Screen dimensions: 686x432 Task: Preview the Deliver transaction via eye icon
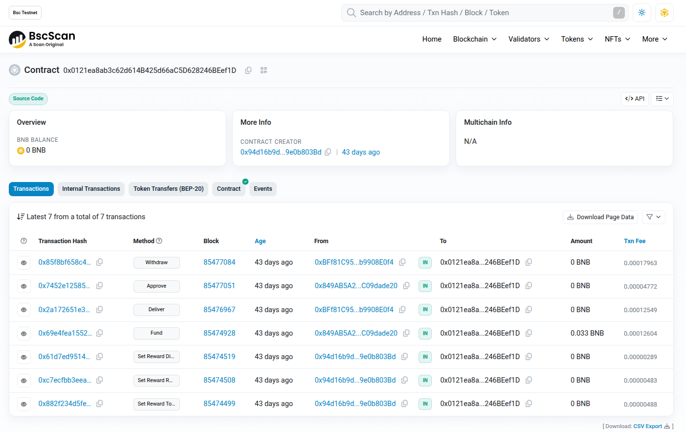pos(23,310)
